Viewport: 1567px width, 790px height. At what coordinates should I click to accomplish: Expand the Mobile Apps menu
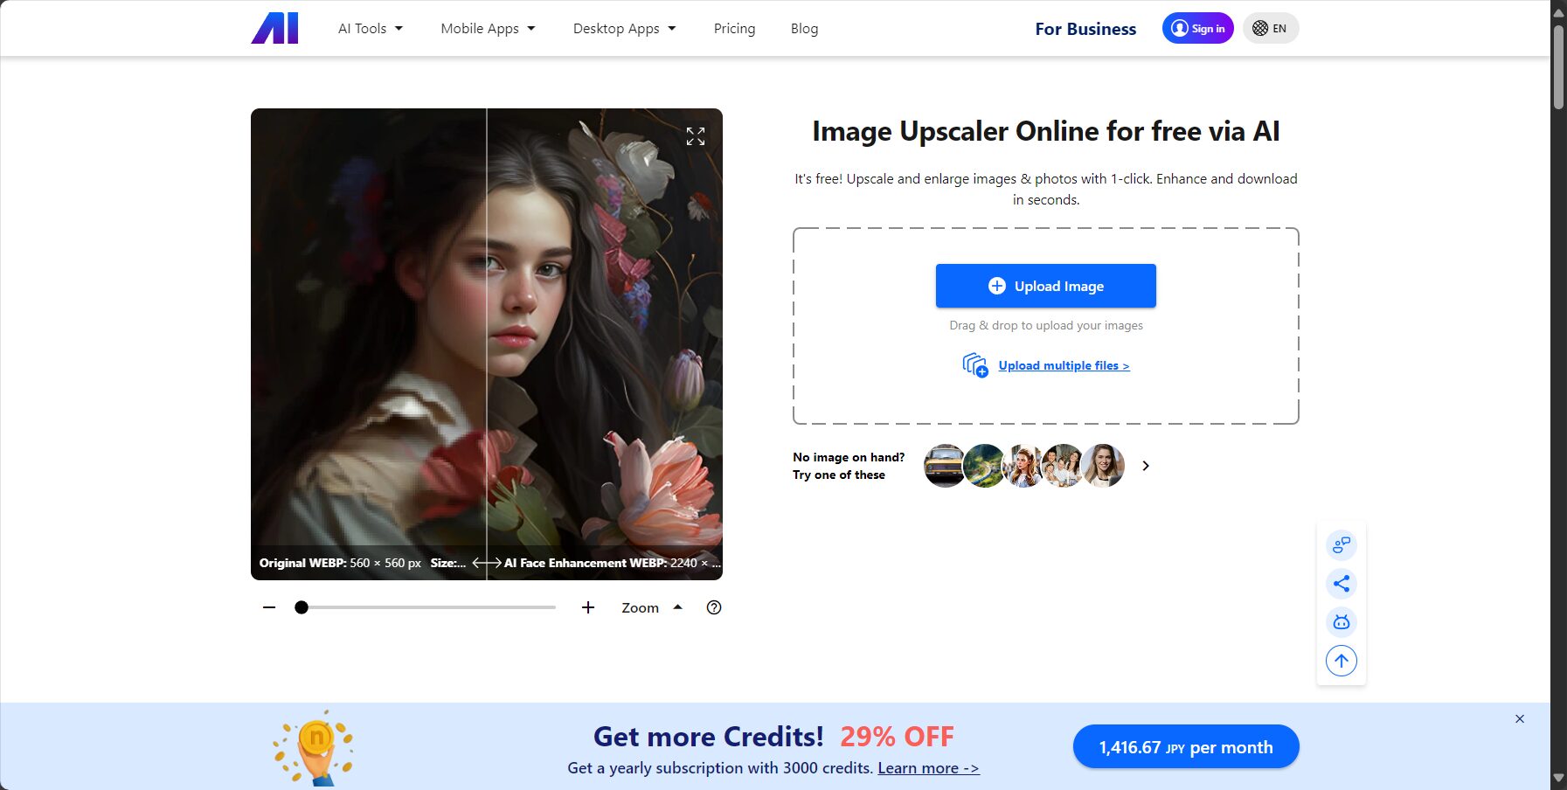pyautogui.click(x=488, y=29)
